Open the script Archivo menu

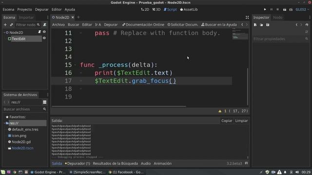click(58, 25)
